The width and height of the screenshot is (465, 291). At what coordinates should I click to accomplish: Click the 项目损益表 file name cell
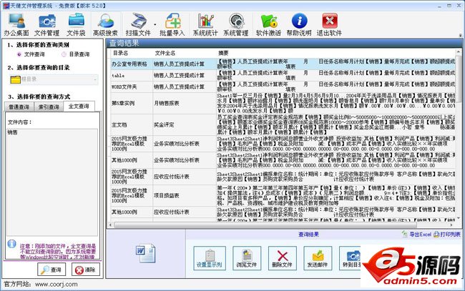185,196
